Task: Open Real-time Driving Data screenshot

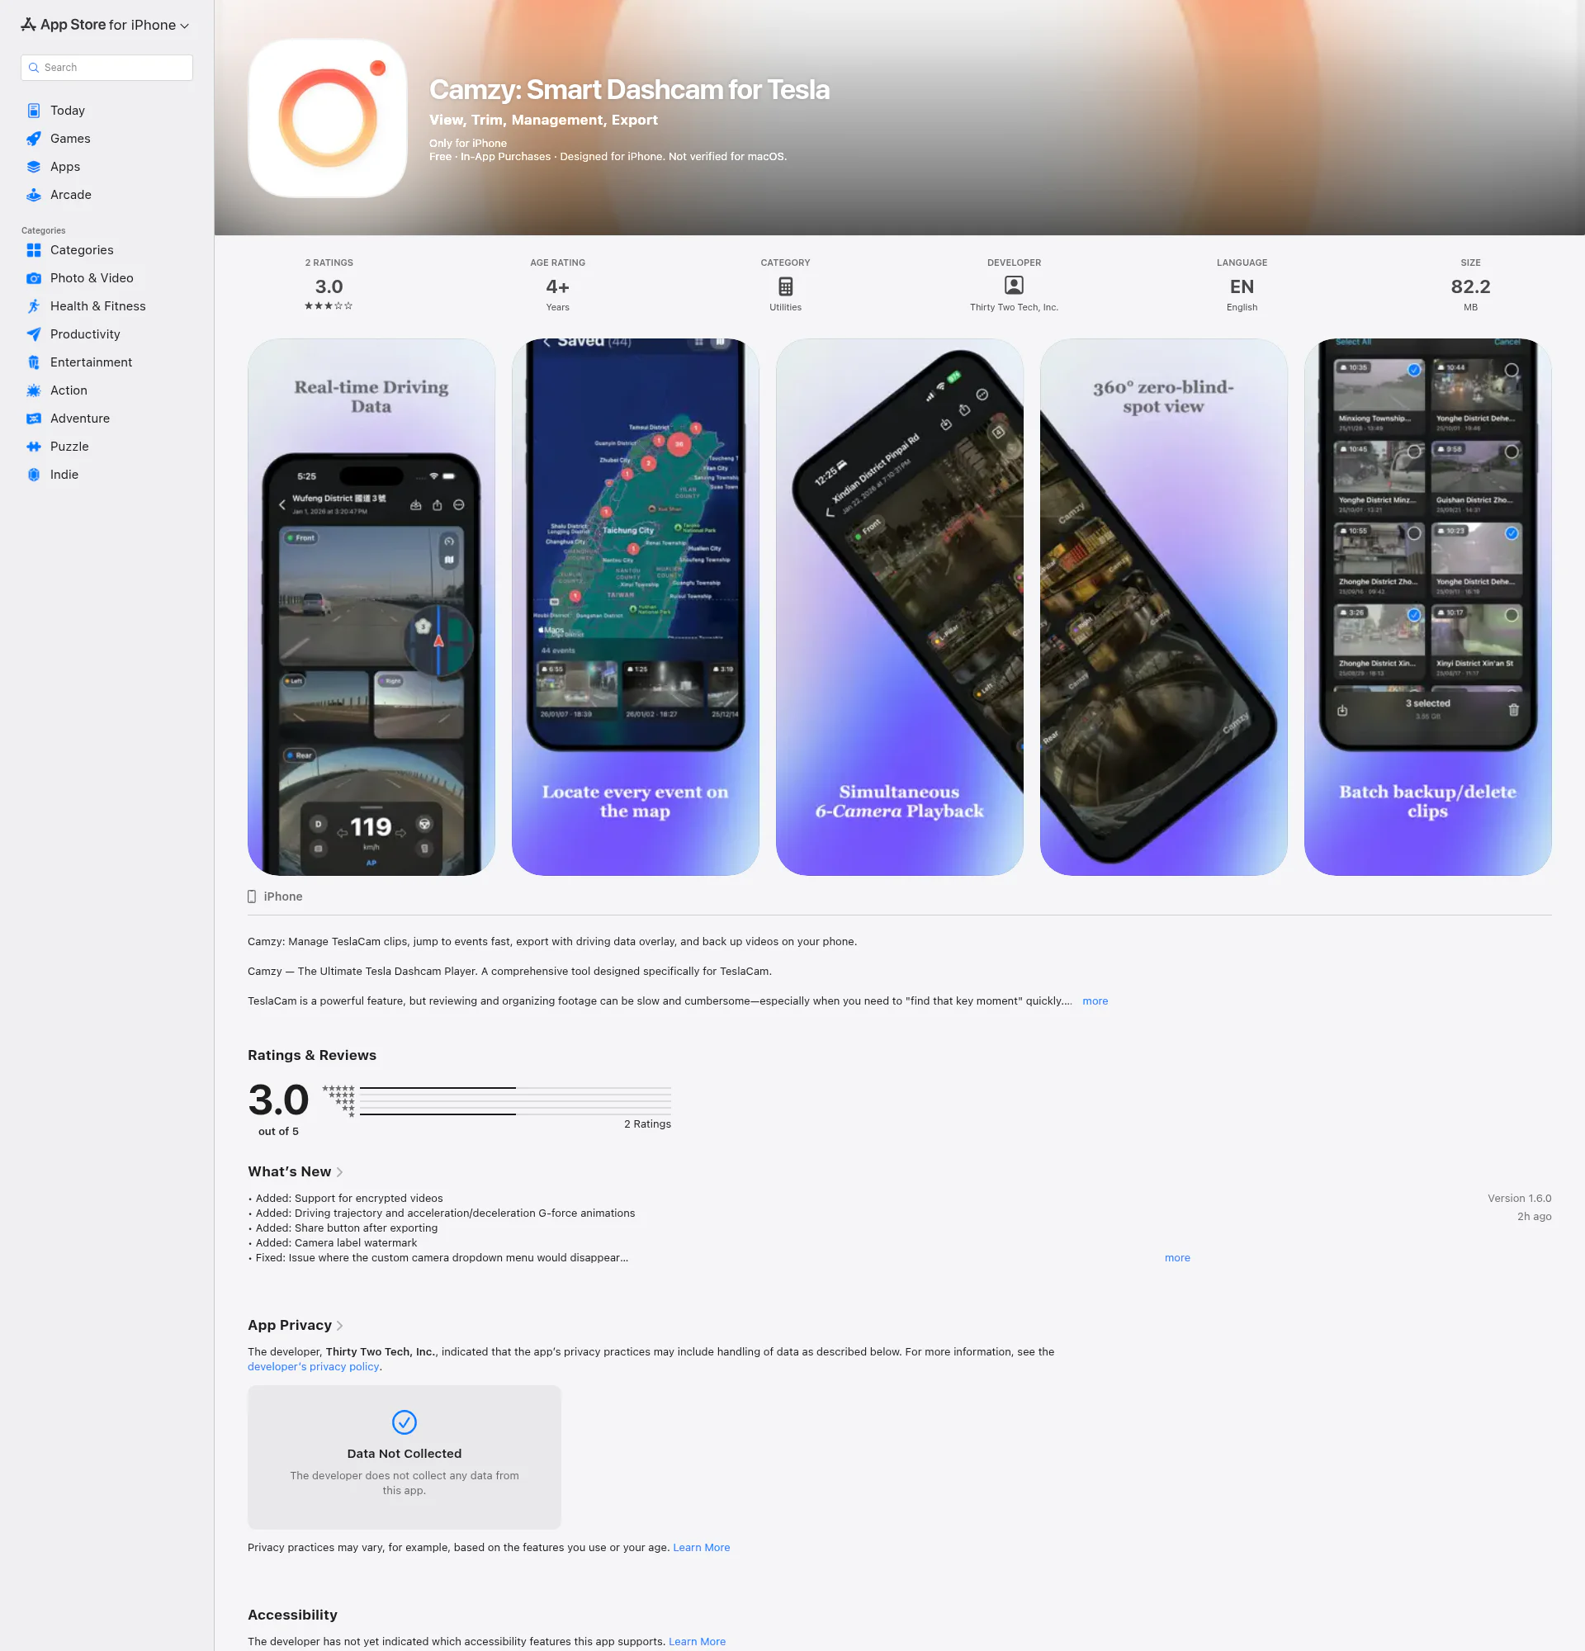Action: pyautogui.click(x=371, y=608)
